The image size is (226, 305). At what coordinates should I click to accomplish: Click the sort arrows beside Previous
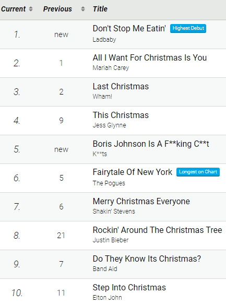tap(83, 9)
